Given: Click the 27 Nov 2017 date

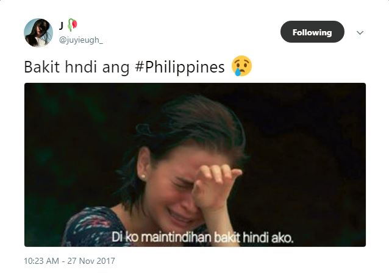Looking at the screenshot, I should [91, 261].
